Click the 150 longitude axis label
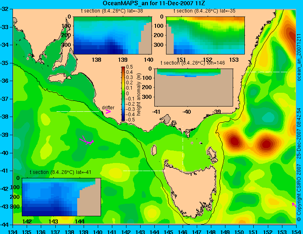Image resolution: width=303 pixels, height=234 pixels. coord(239,232)
